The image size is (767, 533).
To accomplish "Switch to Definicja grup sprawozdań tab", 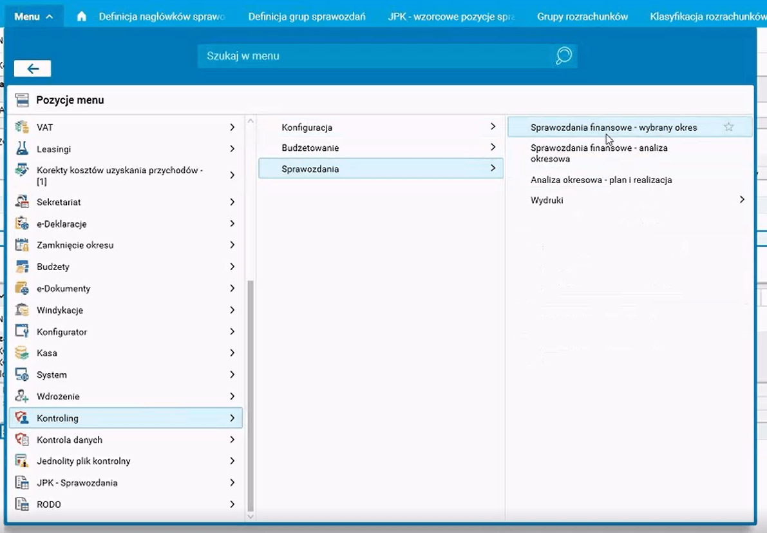I will pos(307,17).
